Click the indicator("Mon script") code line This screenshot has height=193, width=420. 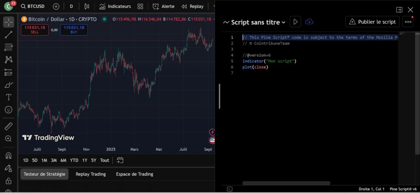(x=269, y=61)
